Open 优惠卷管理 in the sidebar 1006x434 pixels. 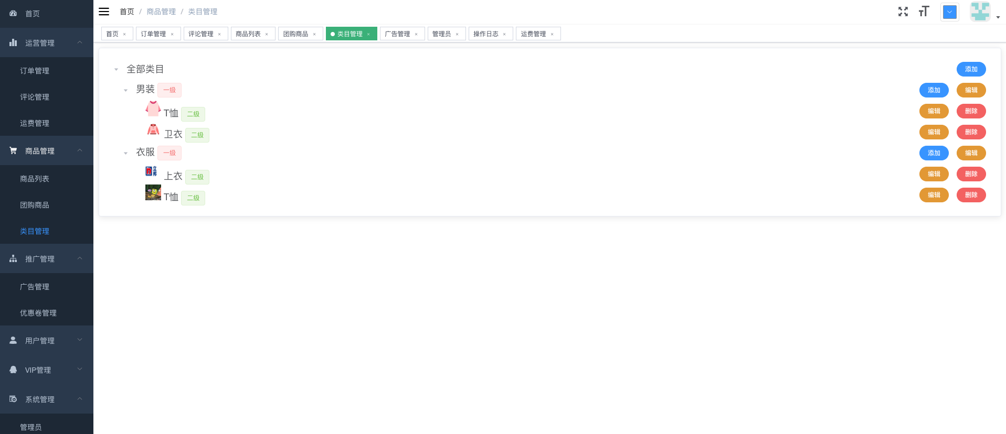tap(47, 313)
